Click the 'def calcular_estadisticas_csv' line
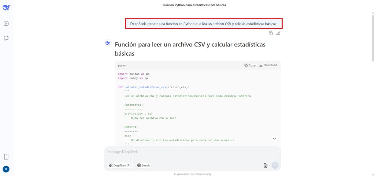The image size is (375, 176). click(153, 87)
